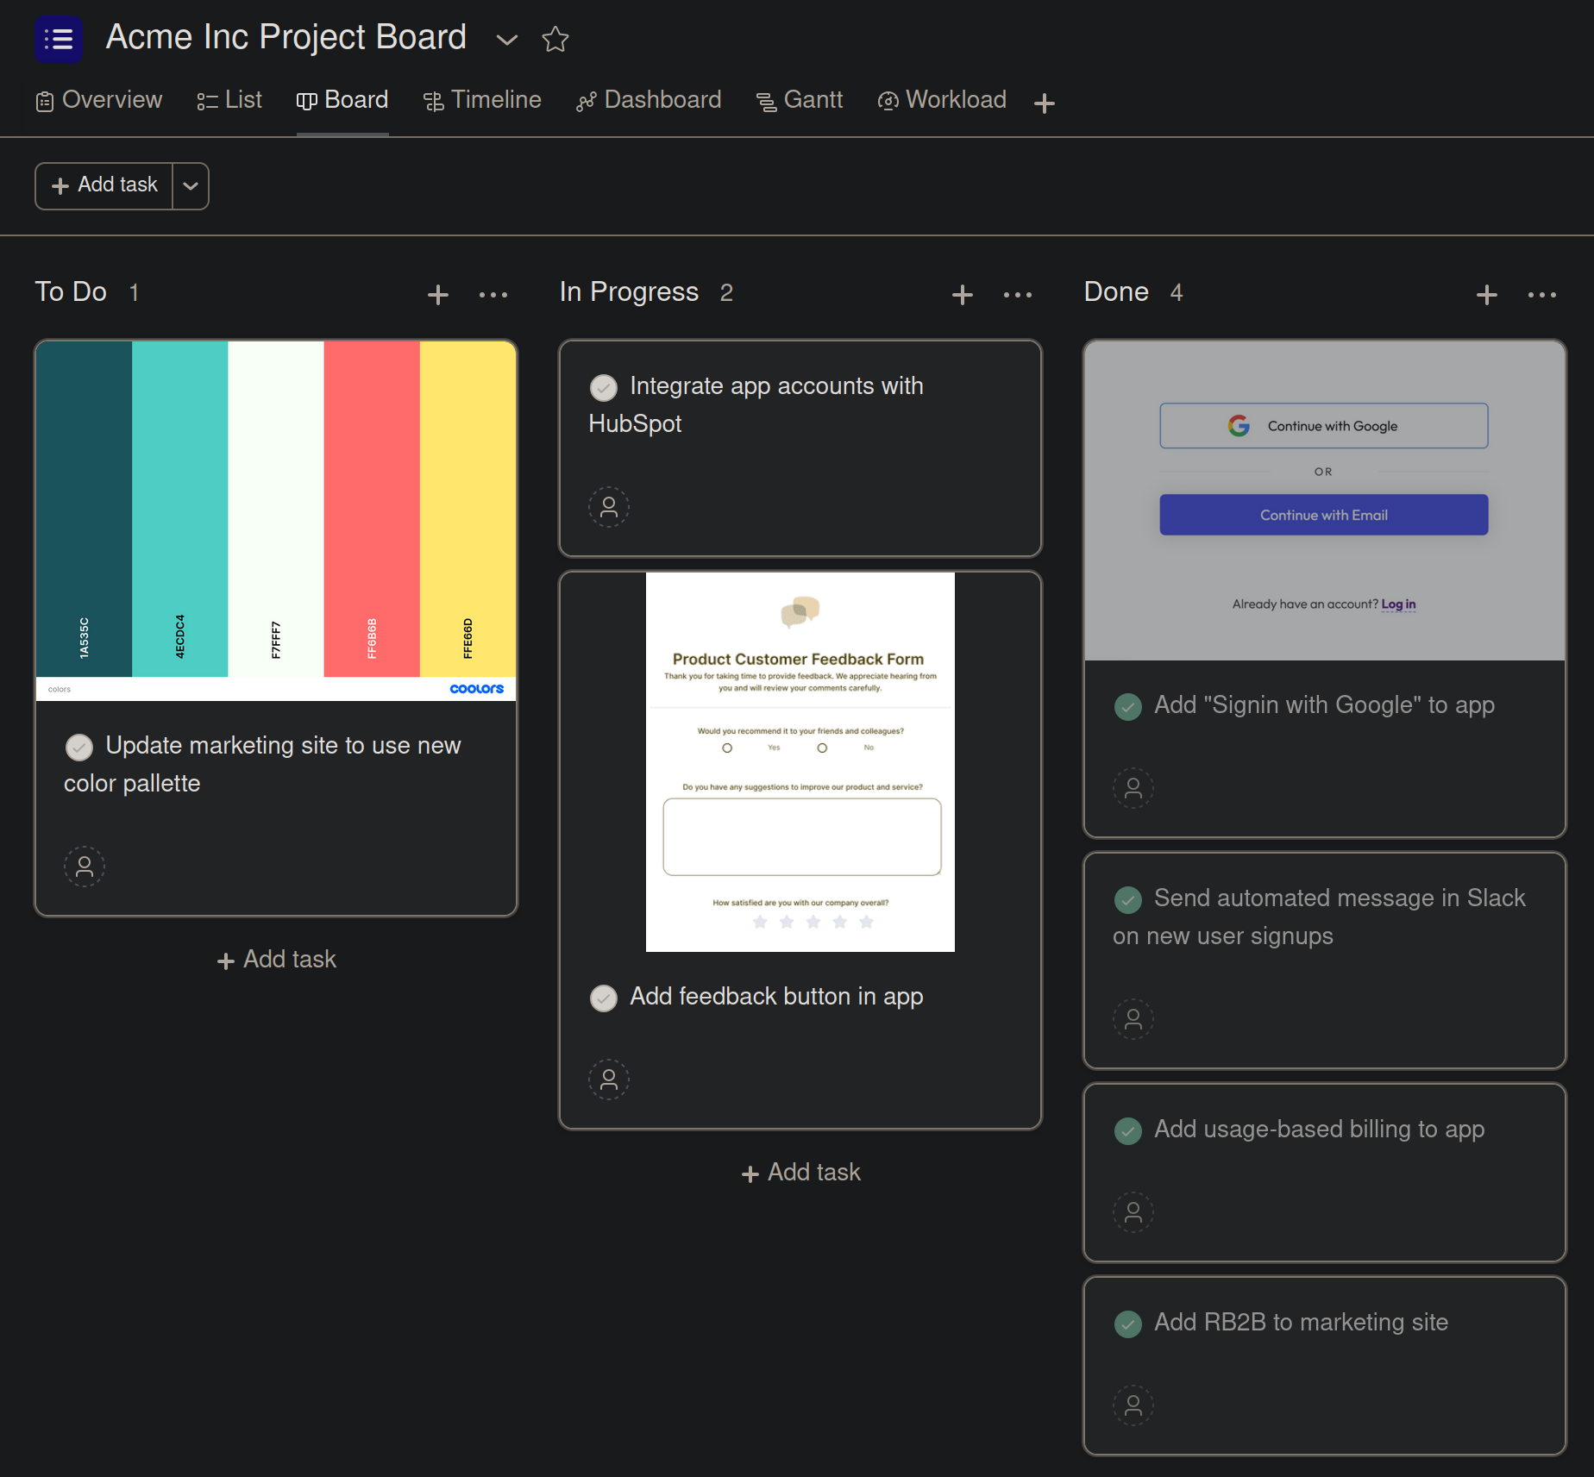This screenshot has height=1477, width=1594.
Task: Open the color palette image thumbnail
Action: pos(276,519)
